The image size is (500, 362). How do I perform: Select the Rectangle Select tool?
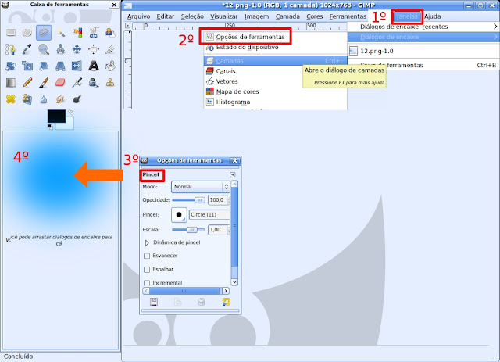10,33
